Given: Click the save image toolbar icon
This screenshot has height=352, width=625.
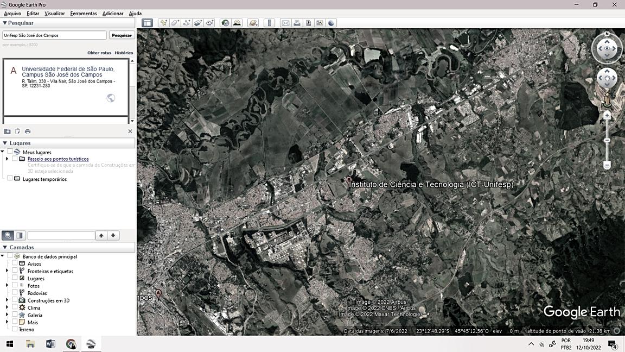Looking at the screenshot, I should (309, 23).
